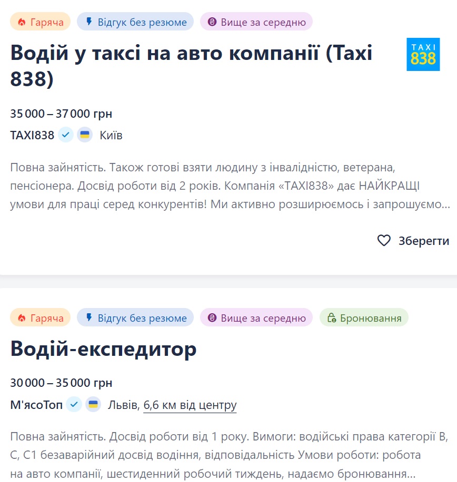
Task: Open the 6,6 км від центру location link
Action: click(x=190, y=405)
